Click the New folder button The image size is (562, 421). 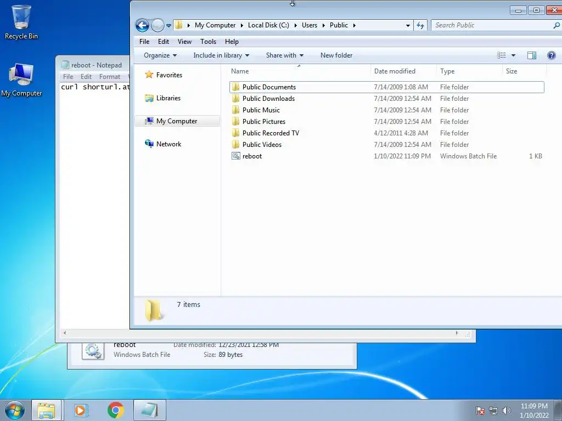336,55
